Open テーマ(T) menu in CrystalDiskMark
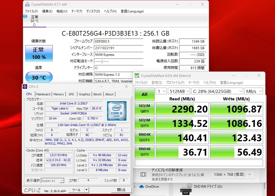Screen dimensions: 275x196 point(194,83)
